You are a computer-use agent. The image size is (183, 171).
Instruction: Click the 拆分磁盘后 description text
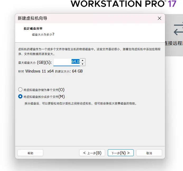[x=81, y=103]
